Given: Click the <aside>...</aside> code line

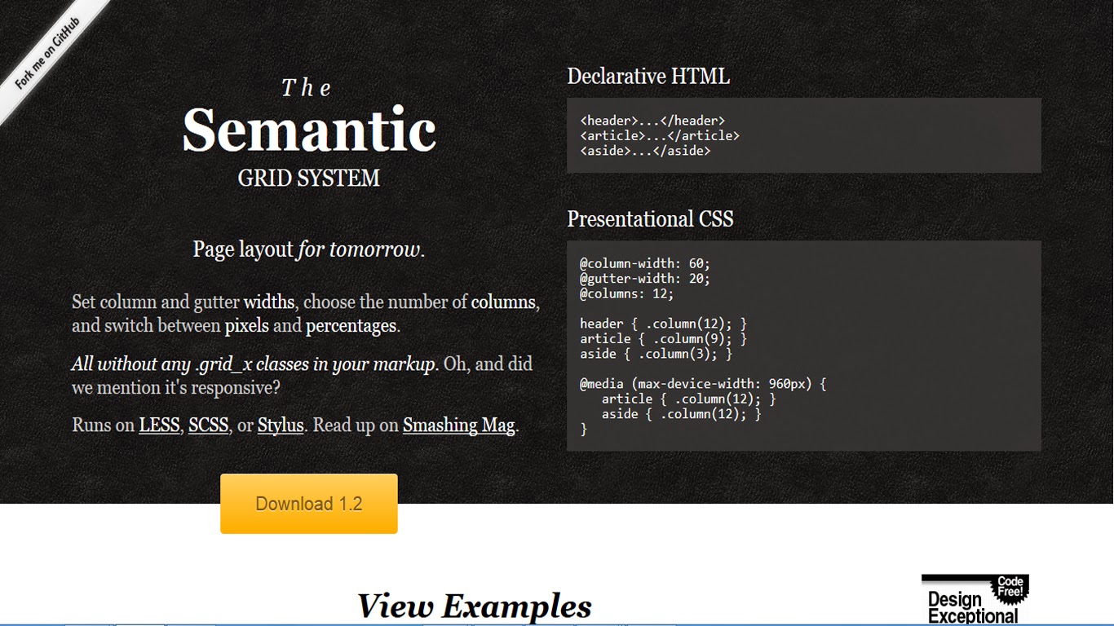Looking at the screenshot, I should click(x=645, y=151).
